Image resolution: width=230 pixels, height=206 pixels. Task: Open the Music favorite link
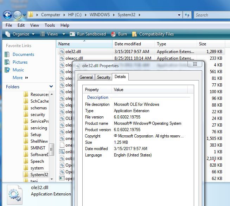[18, 70]
